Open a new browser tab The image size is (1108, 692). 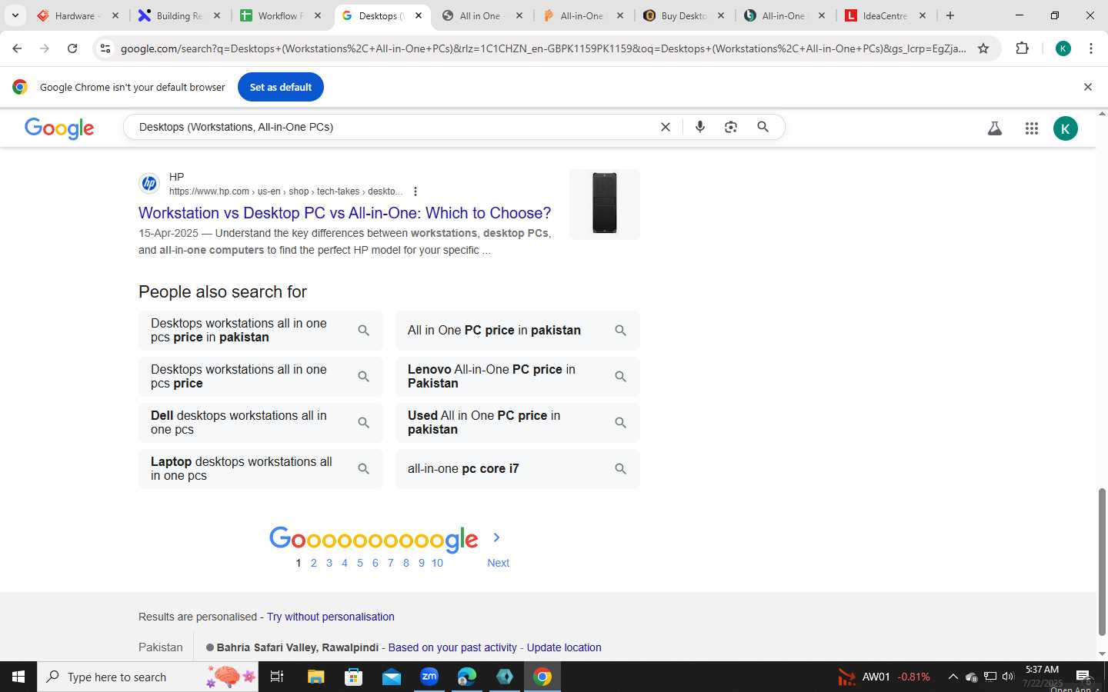click(950, 15)
